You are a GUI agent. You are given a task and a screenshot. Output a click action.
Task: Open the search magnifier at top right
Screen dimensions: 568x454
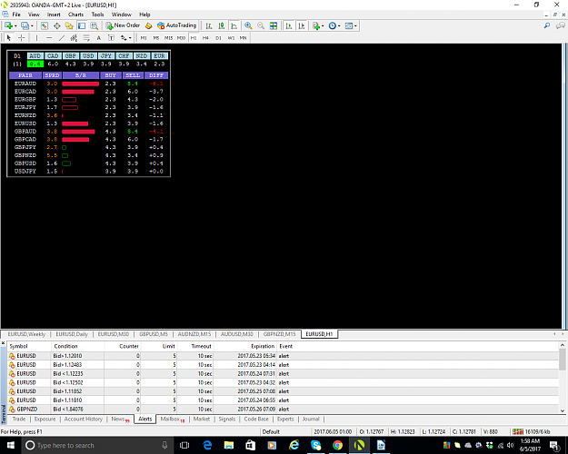click(547, 25)
